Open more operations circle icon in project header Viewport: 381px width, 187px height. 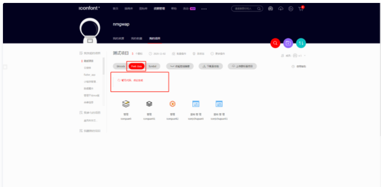(x=212, y=54)
